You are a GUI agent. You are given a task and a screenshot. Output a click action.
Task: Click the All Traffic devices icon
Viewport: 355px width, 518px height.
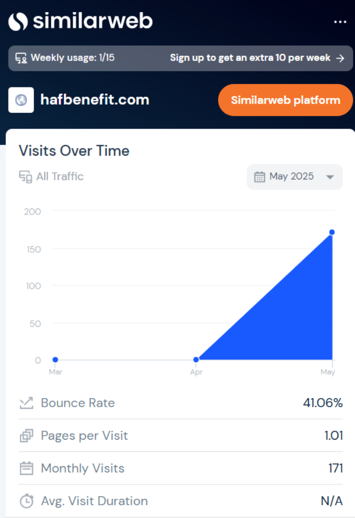click(25, 177)
